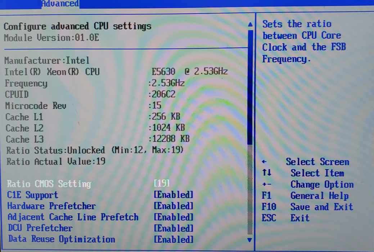Click the Microcode Rev value :15
This screenshot has width=374, height=252.
[155, 105]
